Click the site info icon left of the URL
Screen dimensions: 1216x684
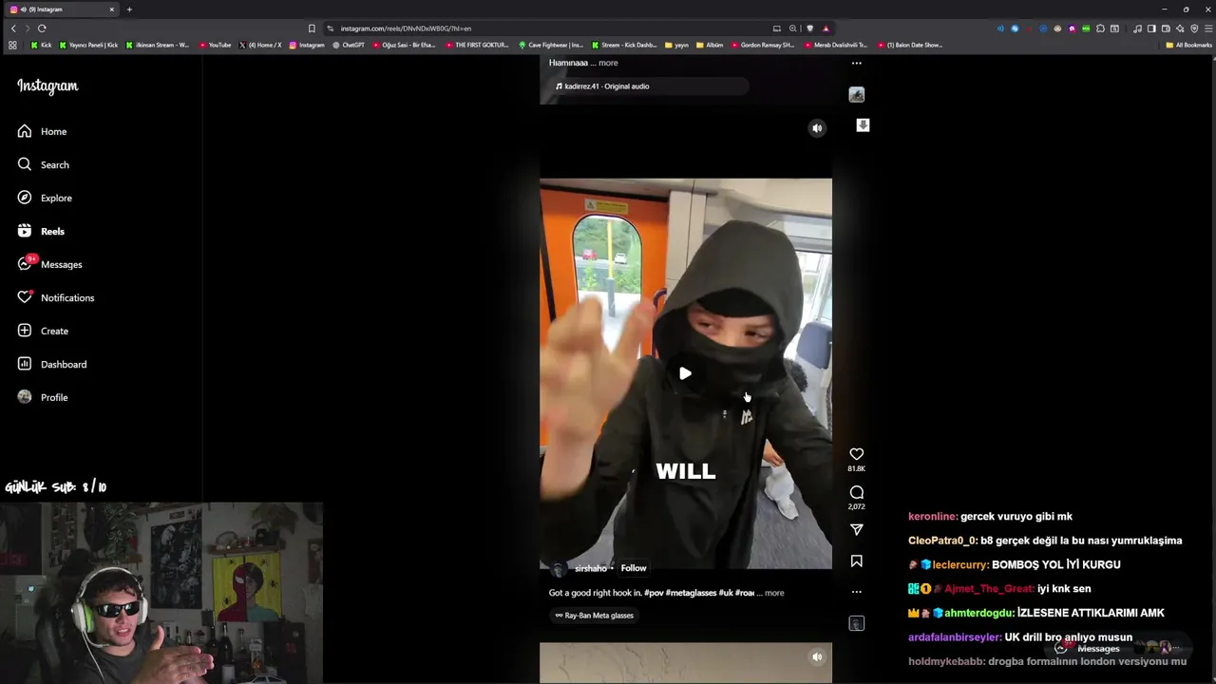pos(330,28)
